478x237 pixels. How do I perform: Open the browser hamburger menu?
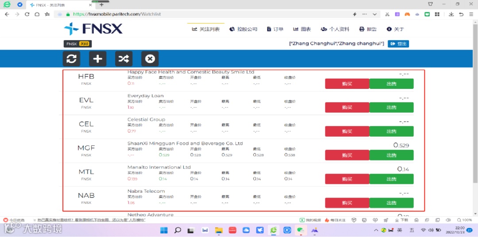pos(471,14)
